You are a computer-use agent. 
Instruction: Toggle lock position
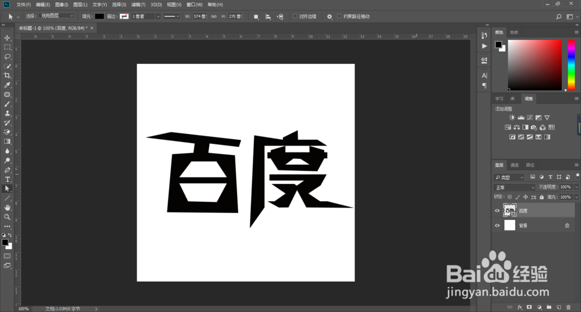(x=525, y=197)
